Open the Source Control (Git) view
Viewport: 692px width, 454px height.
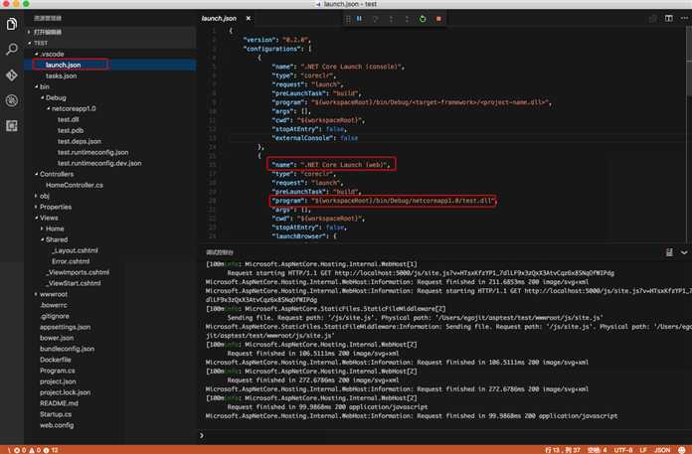pos(11,75)
